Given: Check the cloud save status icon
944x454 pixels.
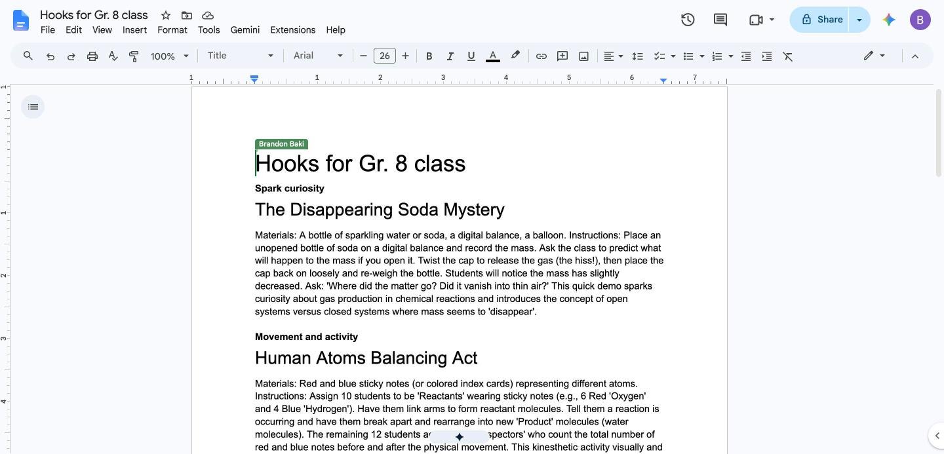Looking at the screenshot, I should (208, 15).
